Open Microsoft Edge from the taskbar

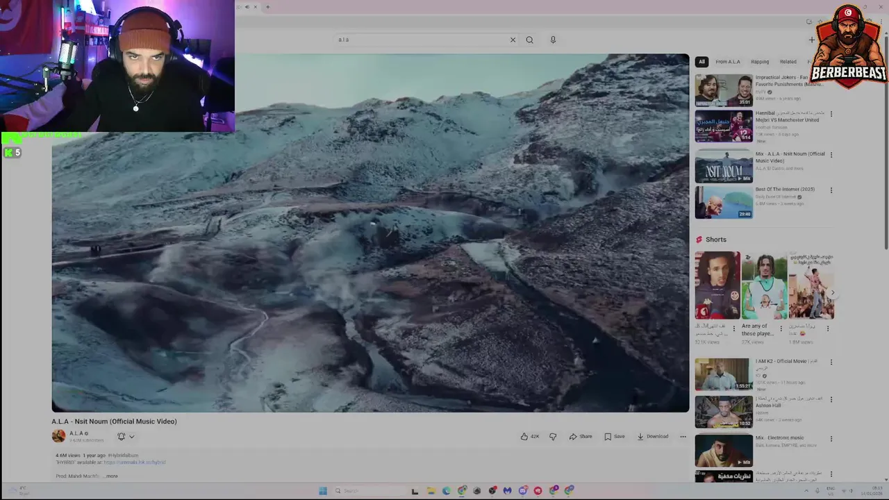click(x=446, y=491)
